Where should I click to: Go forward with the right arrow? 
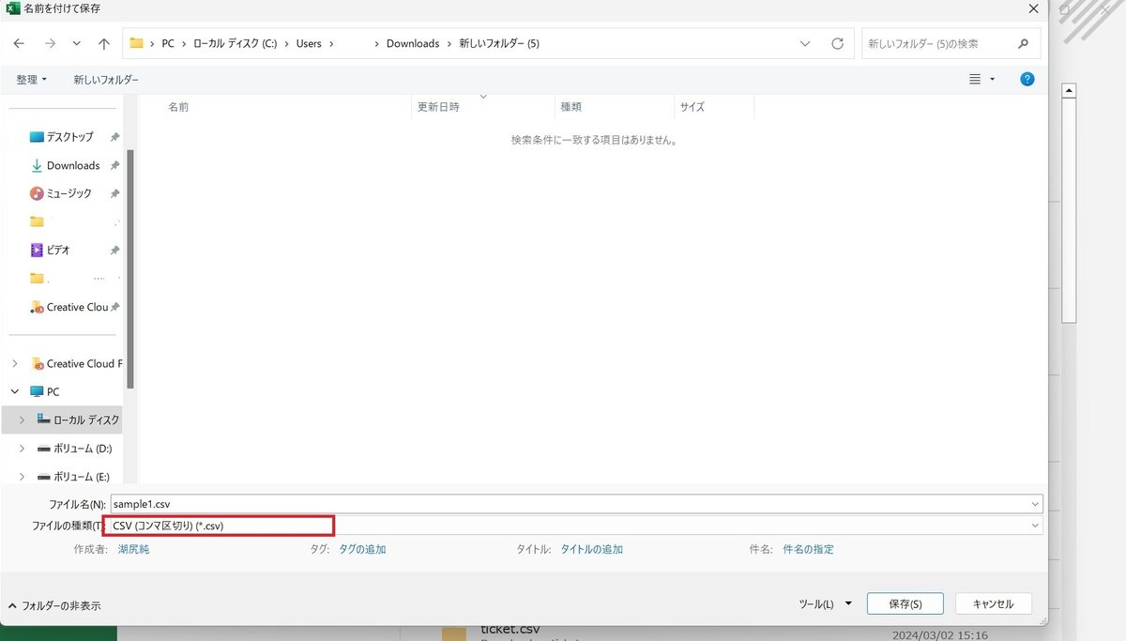[x=50, y=43]
